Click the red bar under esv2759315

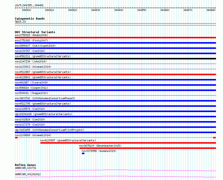pyautogui.click(x=115, y=38)
